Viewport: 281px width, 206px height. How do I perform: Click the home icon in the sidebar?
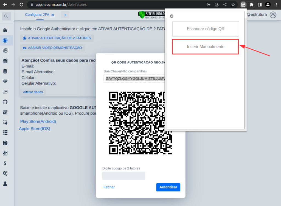tap(5, 30)
